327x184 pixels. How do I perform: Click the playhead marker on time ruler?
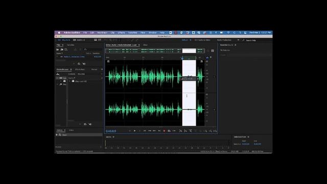(182, 58)
